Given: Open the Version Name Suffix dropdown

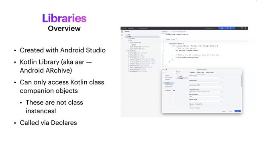Looking at the screenshot, I should [x=206, y=87].
